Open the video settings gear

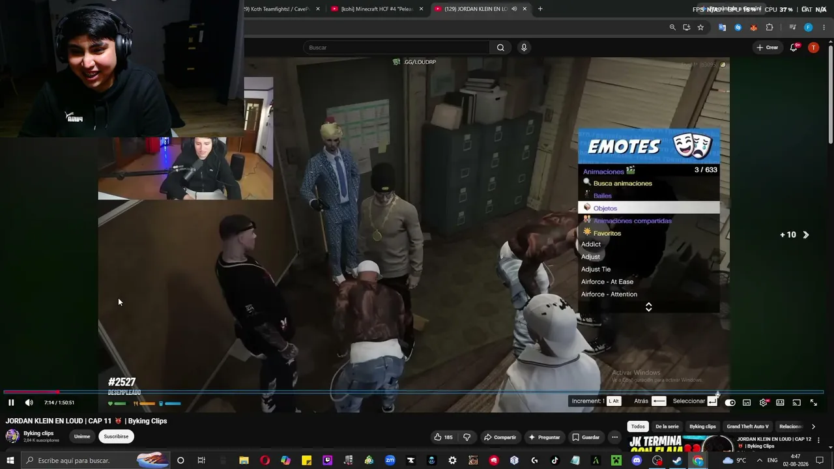coord(764,403)
